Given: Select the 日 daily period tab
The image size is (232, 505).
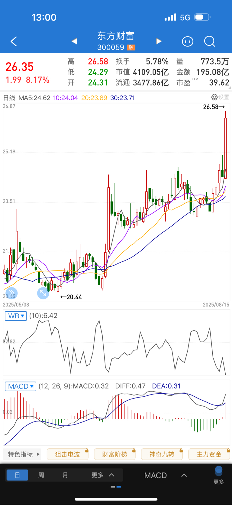Looking at the screenshot, I should pos(17,475).
